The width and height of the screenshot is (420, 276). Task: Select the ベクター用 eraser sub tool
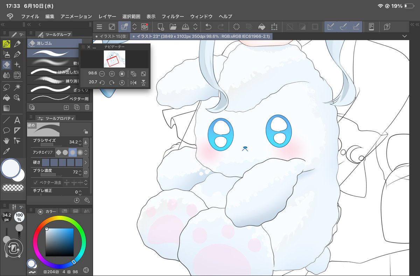[x=59, y=98]
